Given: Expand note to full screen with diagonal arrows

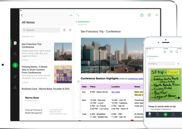Looking at the screenshot, I should tap(78, 15).
